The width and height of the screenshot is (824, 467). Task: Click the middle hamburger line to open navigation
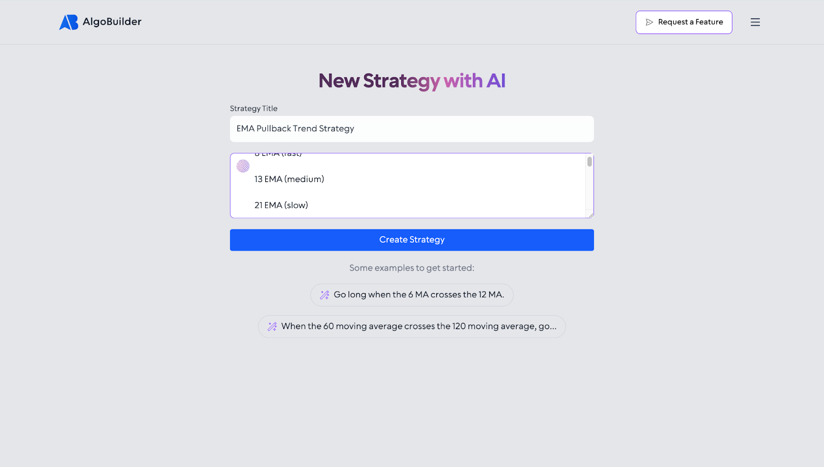755,22
